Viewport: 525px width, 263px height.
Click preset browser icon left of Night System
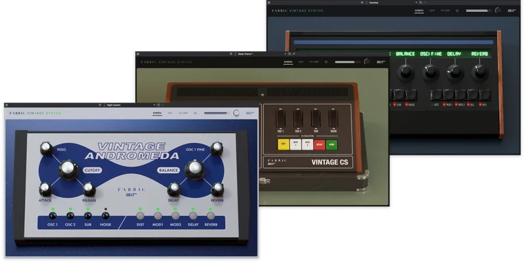[100, 105]
